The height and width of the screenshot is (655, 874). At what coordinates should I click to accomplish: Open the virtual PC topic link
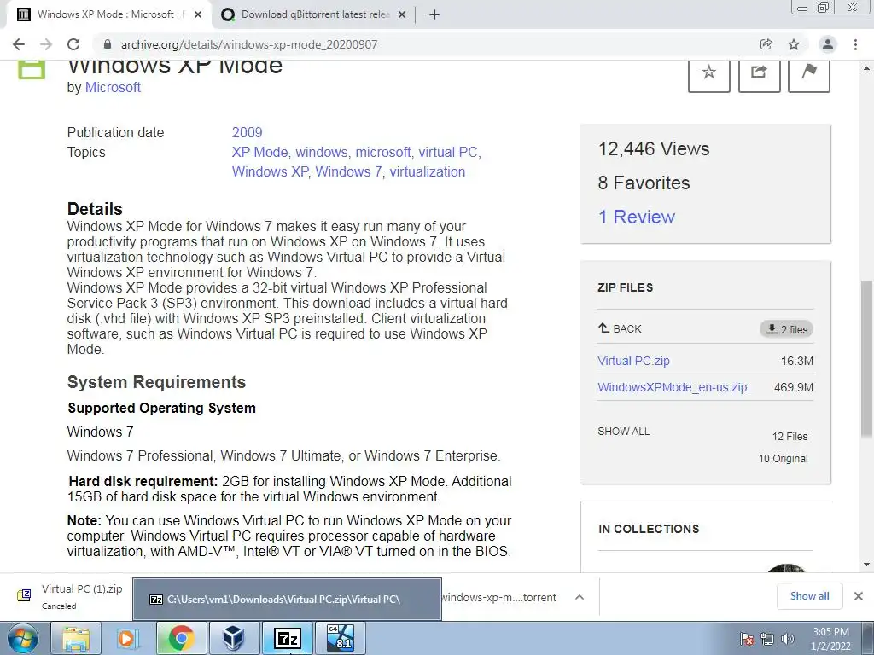click(x=448, y=152)
